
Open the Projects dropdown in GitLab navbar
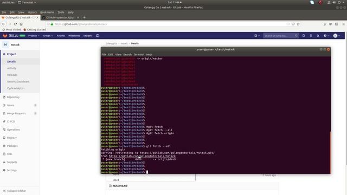(34, 36)
